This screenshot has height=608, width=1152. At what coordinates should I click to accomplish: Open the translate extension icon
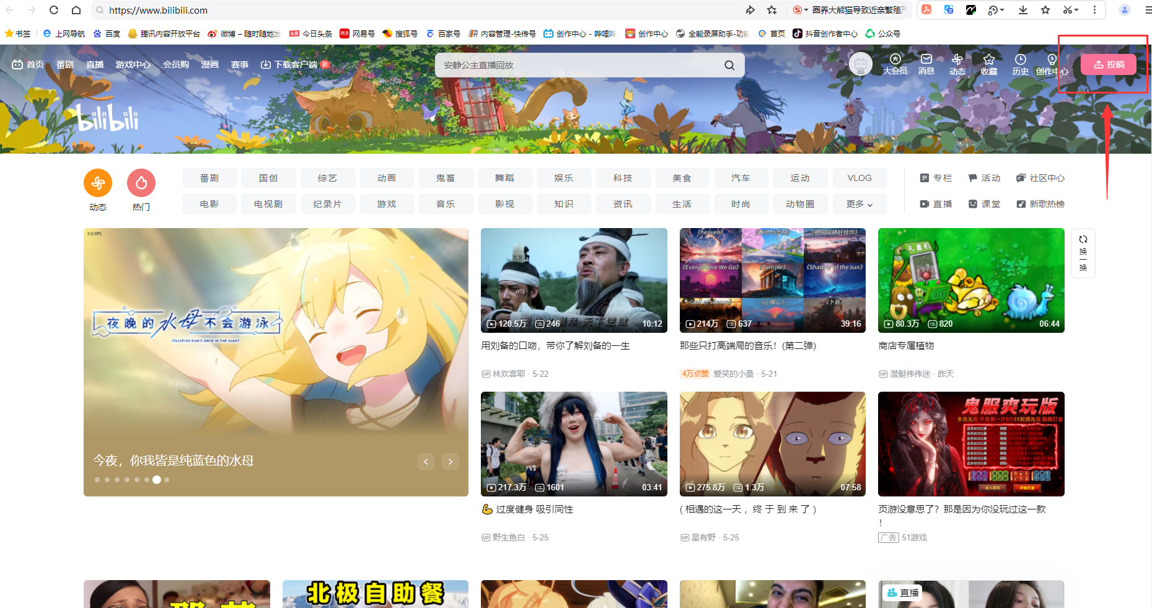tap(949, 9)
